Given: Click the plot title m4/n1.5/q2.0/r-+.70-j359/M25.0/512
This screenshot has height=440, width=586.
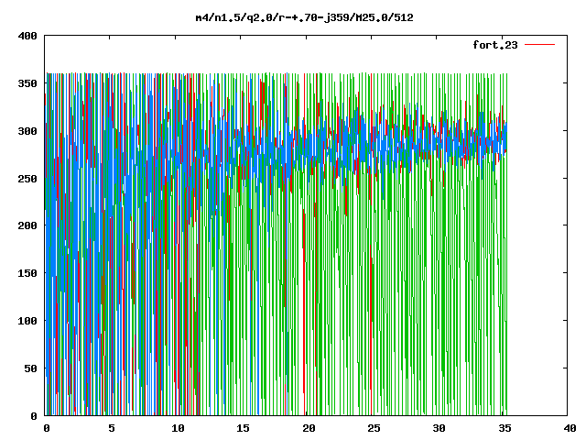Looking at the screenshot, I should [305, 17].
